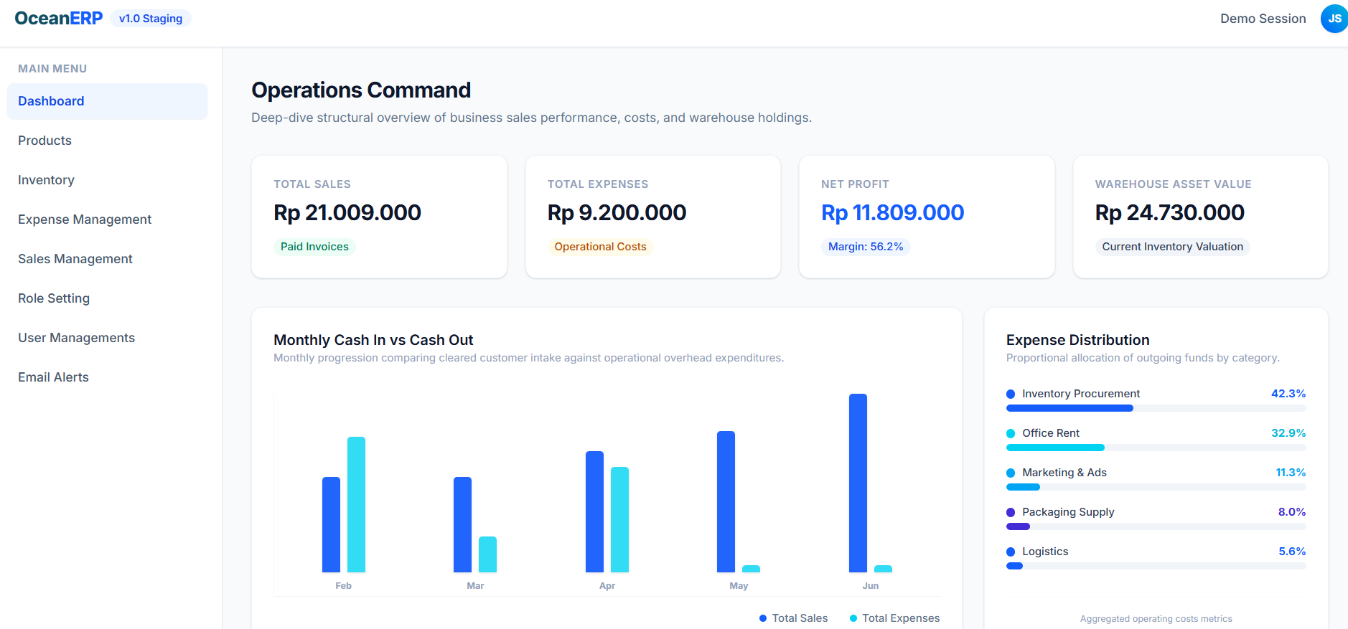
Task: Click Aggregated operating costs metrics text
Action: (1156, 619)
